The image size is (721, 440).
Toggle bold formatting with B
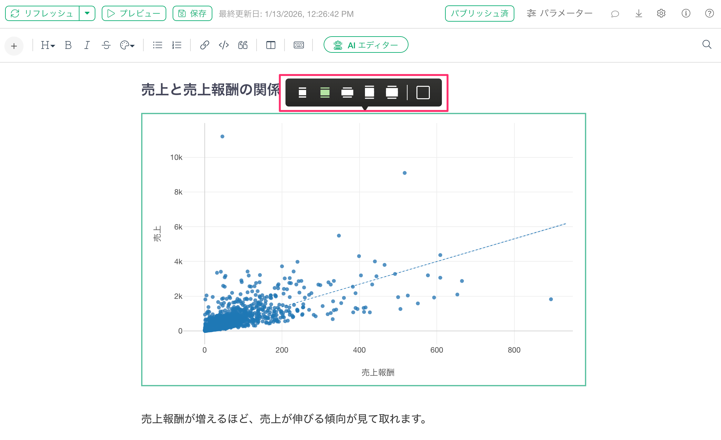pos(68,45)
